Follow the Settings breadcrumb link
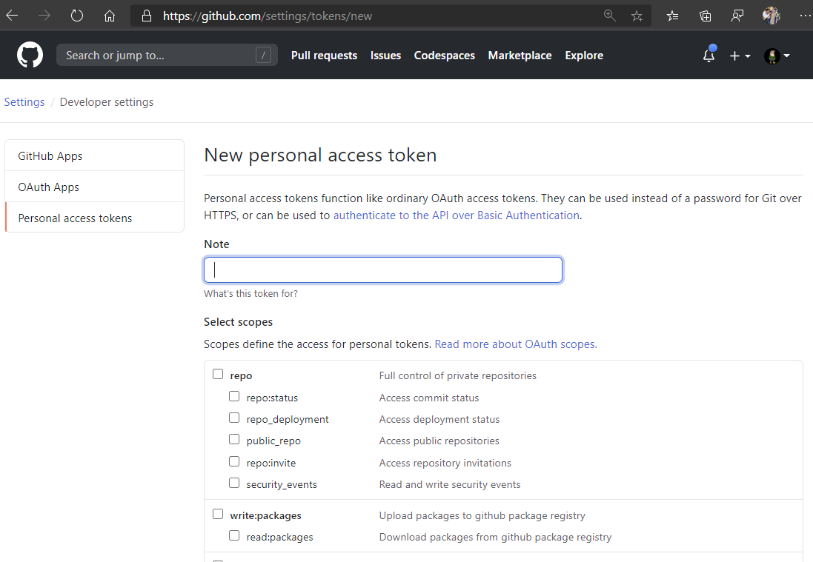Screen dimensions: 813x562 click(24, 102)
